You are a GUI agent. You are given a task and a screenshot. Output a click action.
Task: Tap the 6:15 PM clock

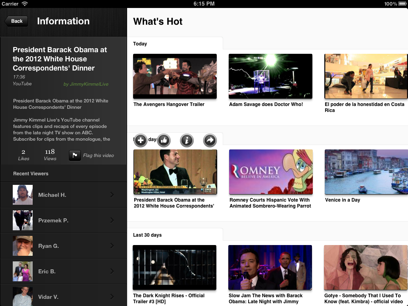point(204,4)
